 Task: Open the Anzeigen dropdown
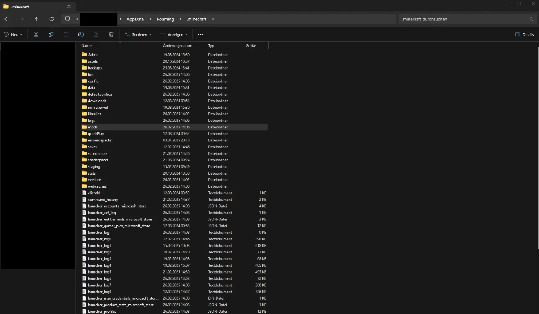point(173,34)
